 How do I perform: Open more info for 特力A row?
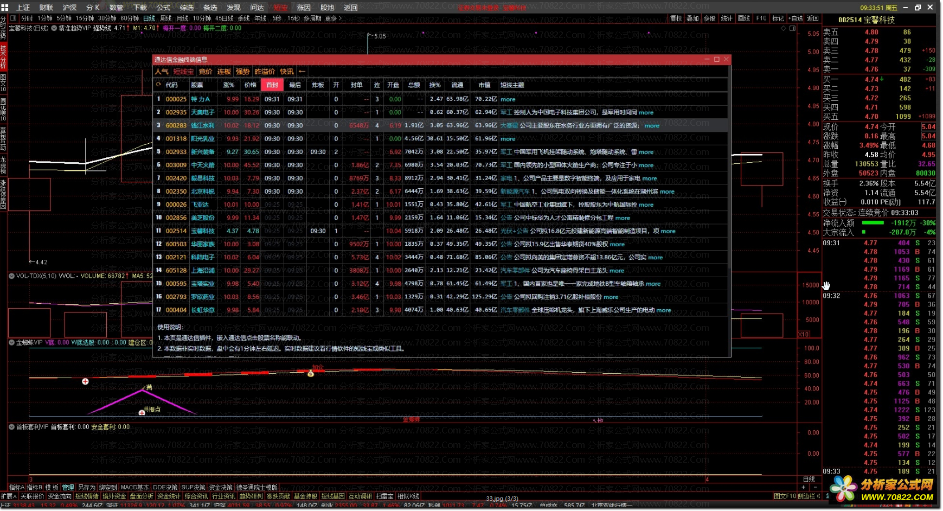pyautogui.click(x=508, y=99)
